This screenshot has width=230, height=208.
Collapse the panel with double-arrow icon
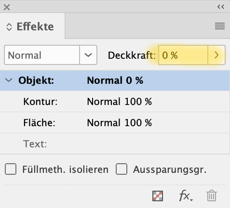(221, 7)
